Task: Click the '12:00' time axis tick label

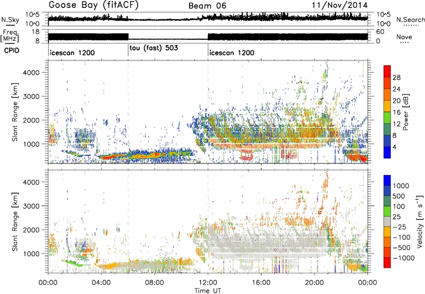Action: [208, 283]
